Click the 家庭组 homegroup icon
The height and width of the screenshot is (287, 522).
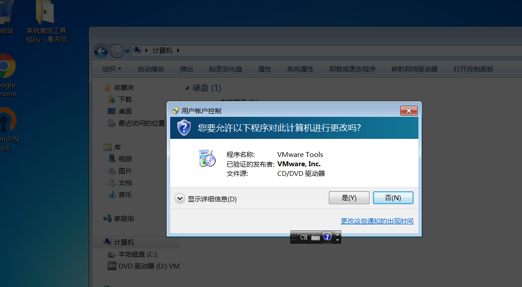[107, 218]
